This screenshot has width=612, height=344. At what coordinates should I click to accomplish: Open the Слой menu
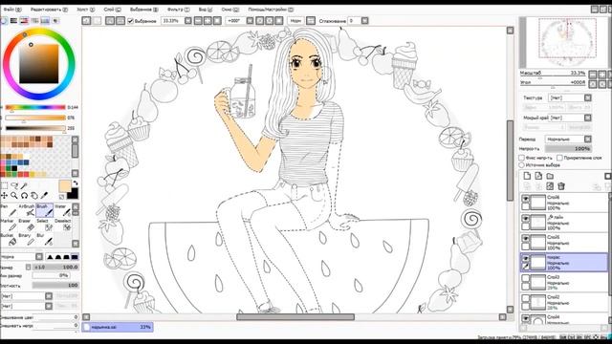[x=113, y=9]
